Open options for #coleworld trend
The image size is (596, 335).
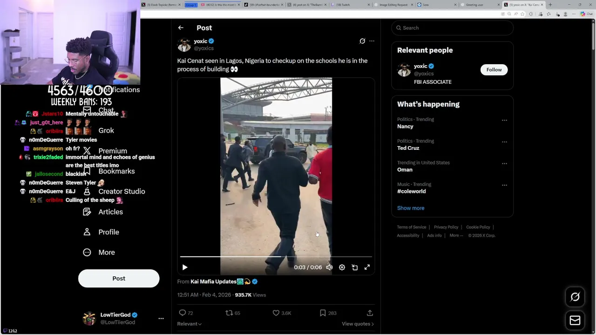[x=504, y=185]
